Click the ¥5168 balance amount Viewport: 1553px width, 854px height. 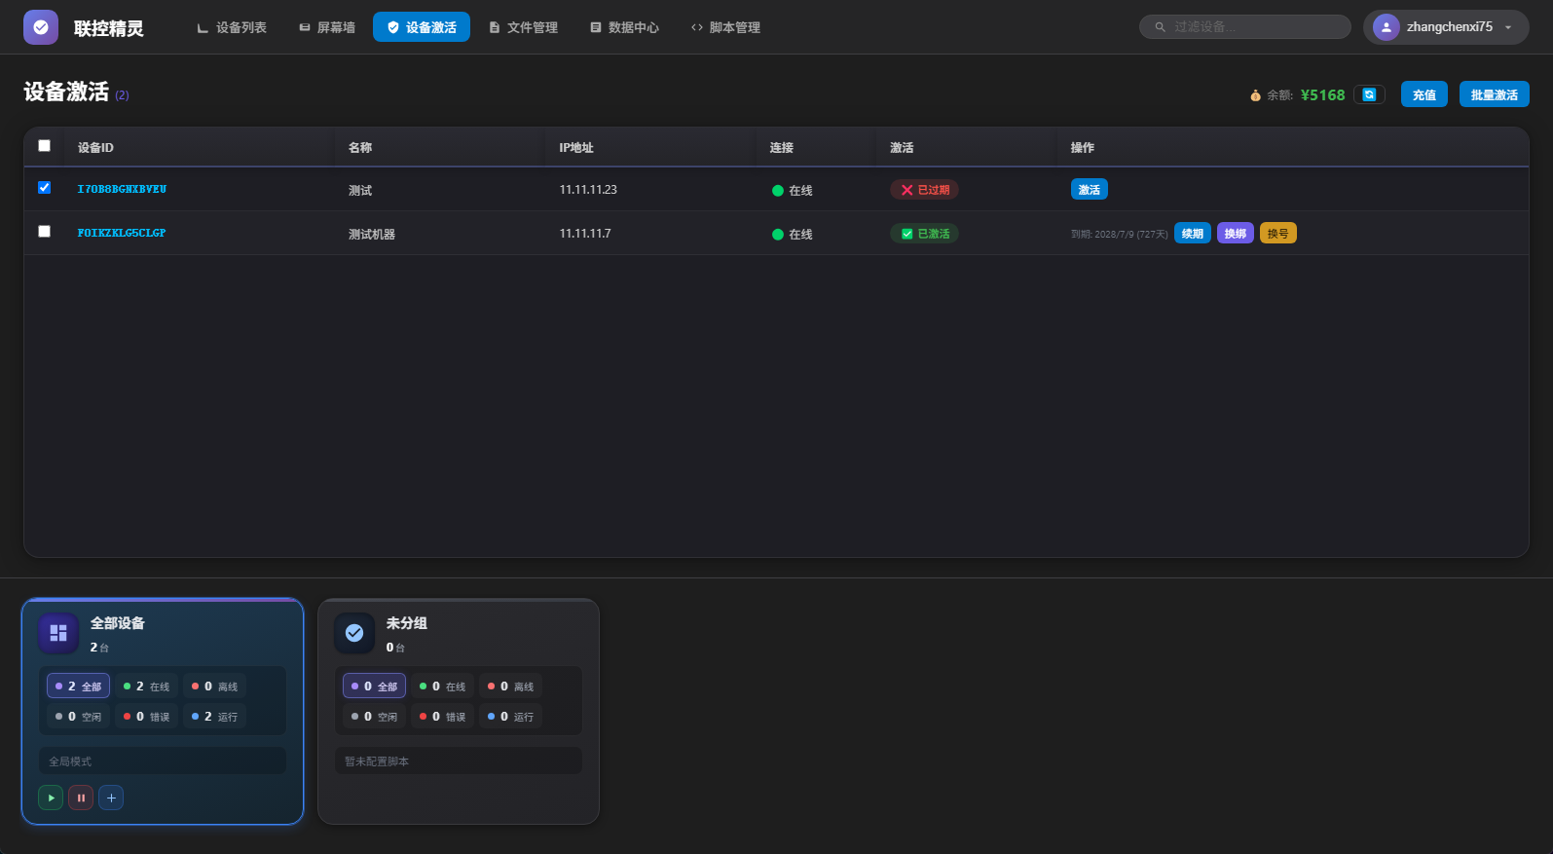tap(1322, 94)
